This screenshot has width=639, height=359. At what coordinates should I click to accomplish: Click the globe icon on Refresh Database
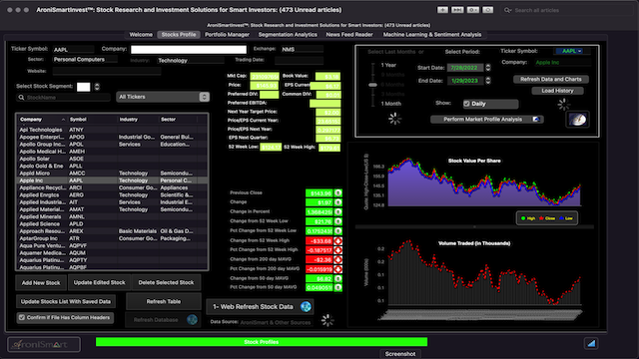click(192, 319)
